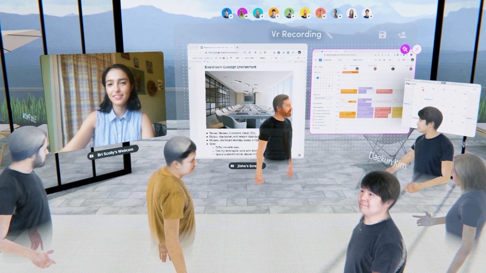The width and height of the screenshot is (486, 273).
Task: Select the participant avatar with blue background
Action: tap(227, 13)
